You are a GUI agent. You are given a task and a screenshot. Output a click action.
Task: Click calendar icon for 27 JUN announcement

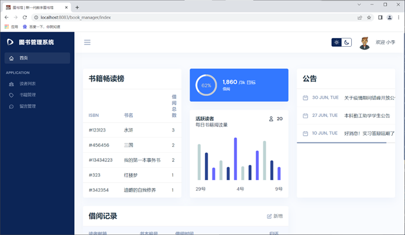pos(306,116)
